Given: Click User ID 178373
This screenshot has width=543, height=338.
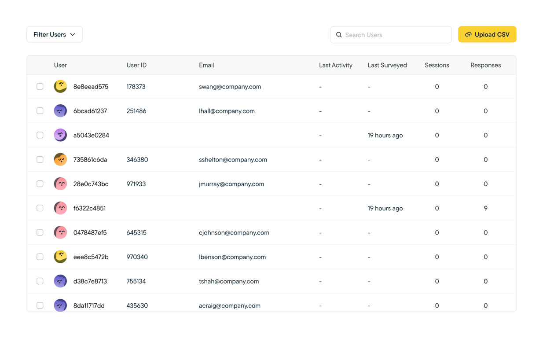Looking at the screenshot, I should 136,87.
